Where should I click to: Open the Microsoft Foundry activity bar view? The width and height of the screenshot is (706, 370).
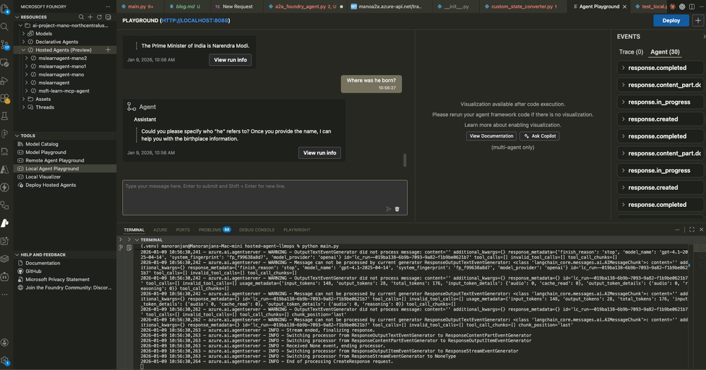[5, 223]
